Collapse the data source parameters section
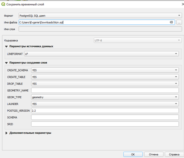The height and width of the screenshot is (158, 184). point(6,46)
